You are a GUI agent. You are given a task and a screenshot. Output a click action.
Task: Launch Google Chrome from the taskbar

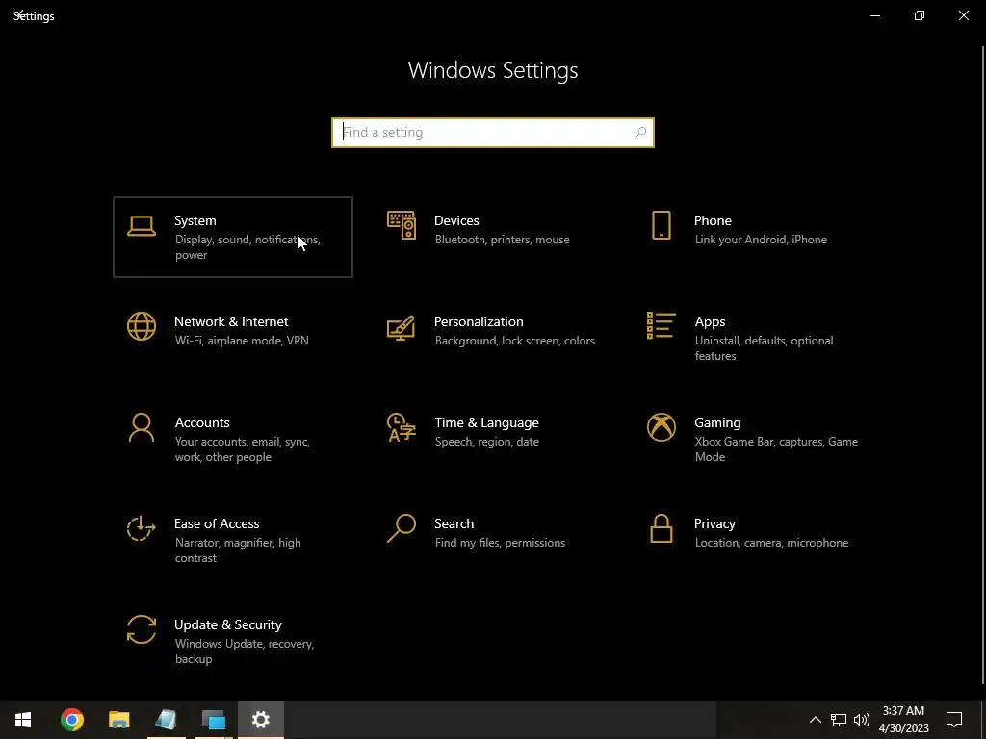click(71, 720)
